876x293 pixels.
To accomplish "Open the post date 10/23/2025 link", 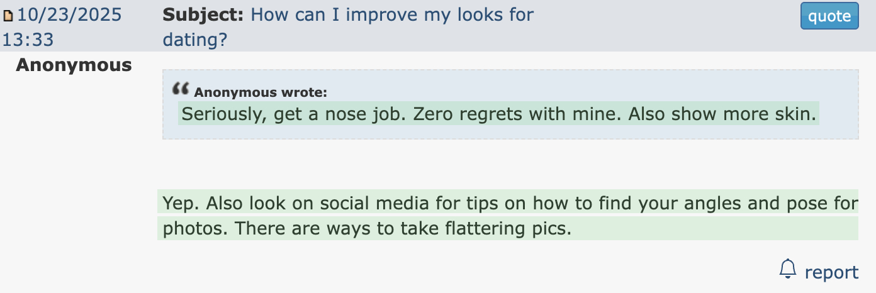I will (x=69, y=14).
